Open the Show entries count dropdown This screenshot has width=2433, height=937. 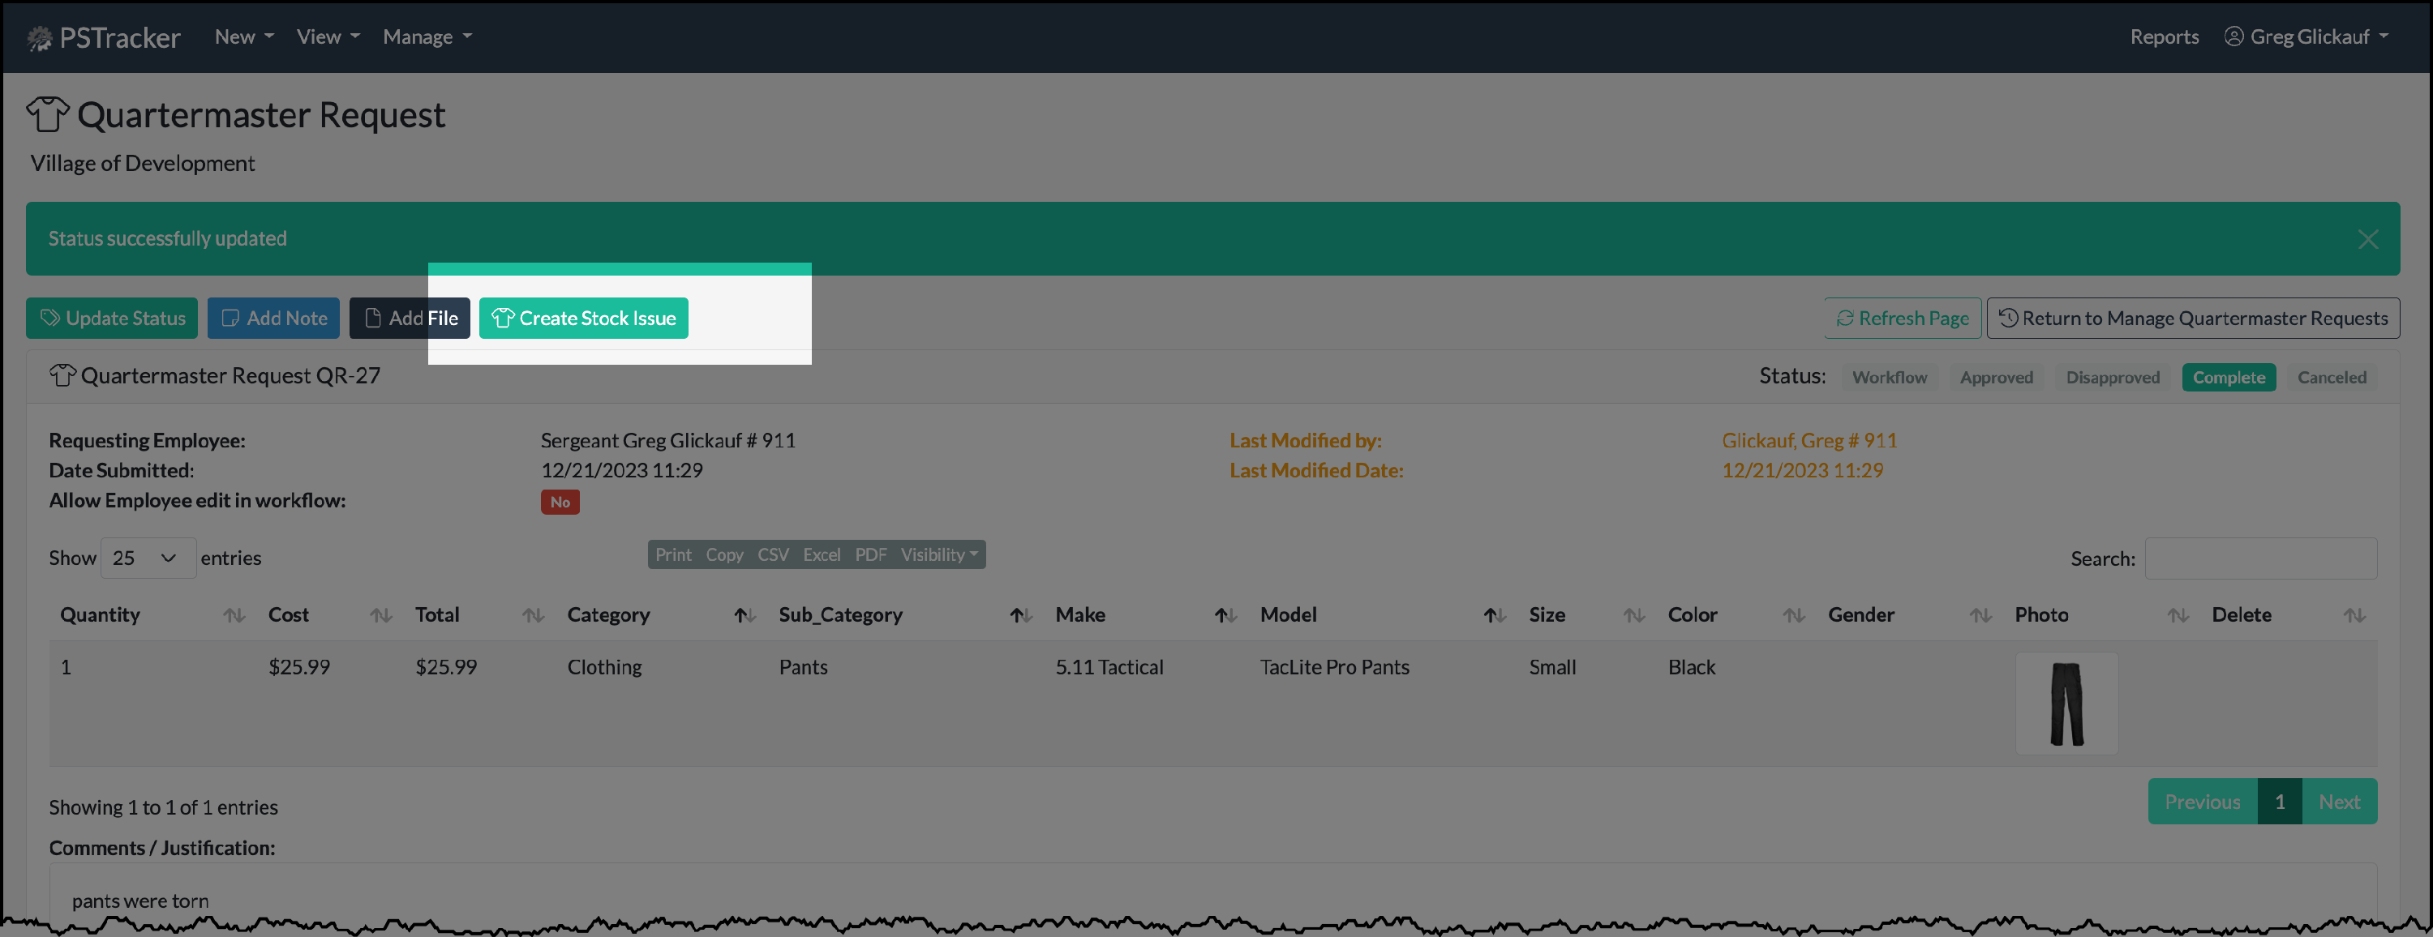(x=148, y=558)
